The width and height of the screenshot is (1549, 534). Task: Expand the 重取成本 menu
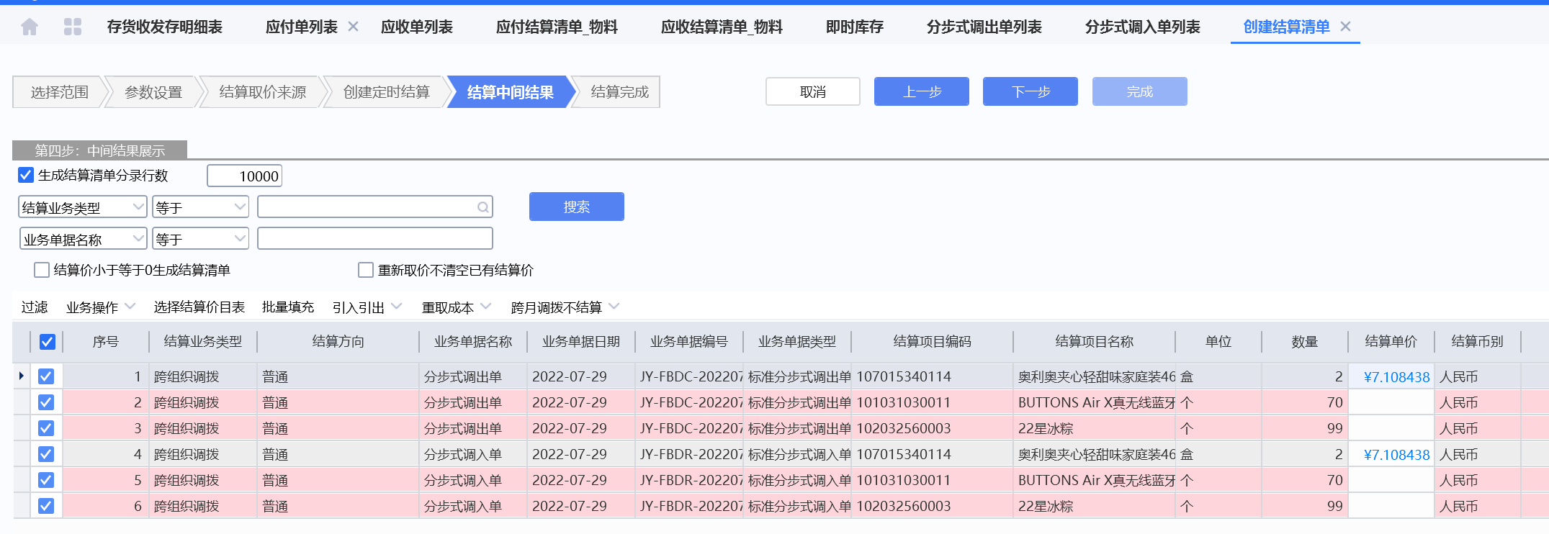click(457, 307)
